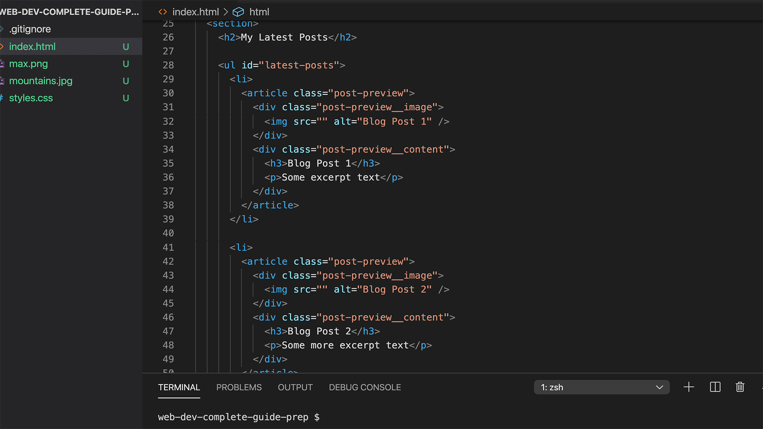Open a new terminal with the plus icon
This screenshot has height=429, width=763.
tap(689, 387)
